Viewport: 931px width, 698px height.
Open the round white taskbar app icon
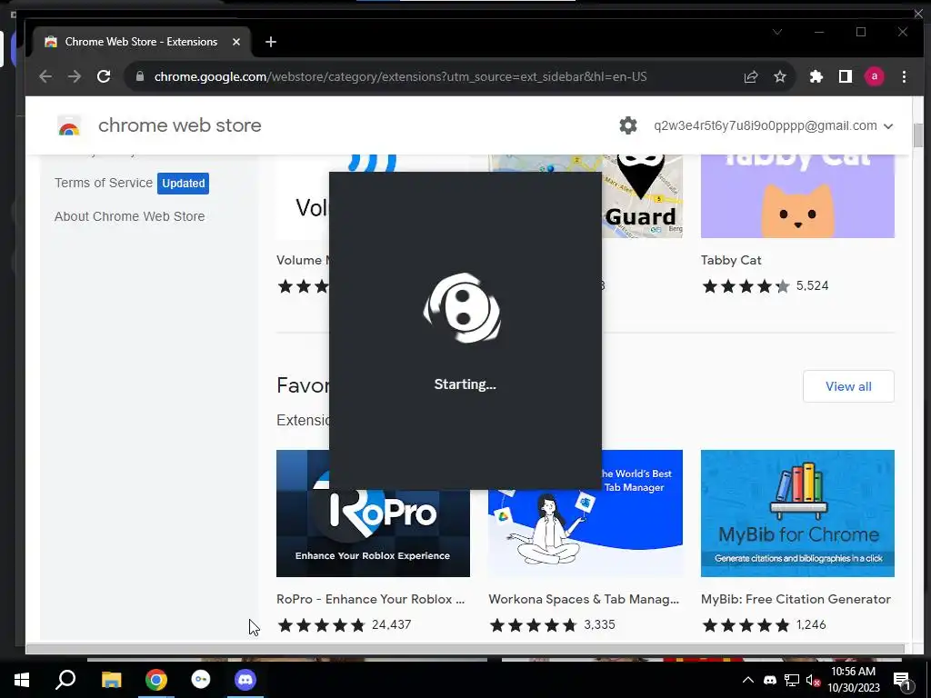click(x=201, y=680)
